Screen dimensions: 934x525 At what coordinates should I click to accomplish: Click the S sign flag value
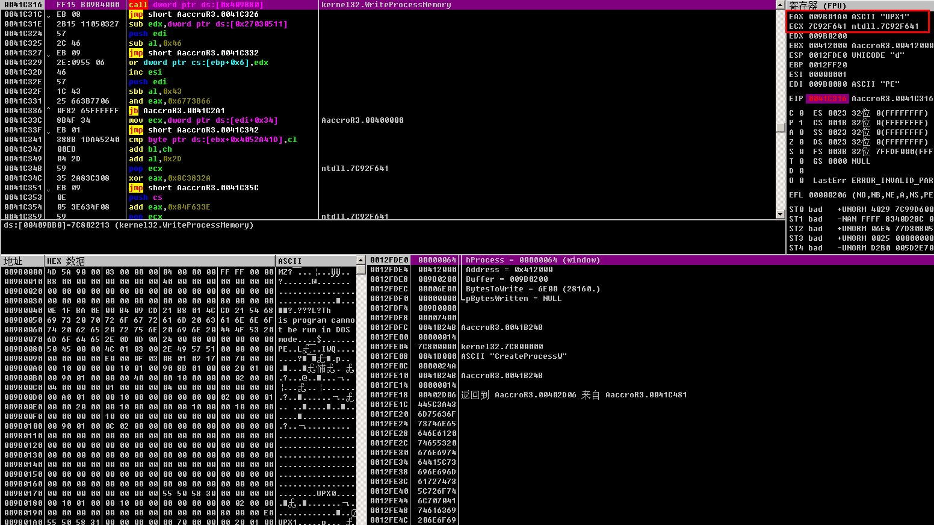click(802, 152)
